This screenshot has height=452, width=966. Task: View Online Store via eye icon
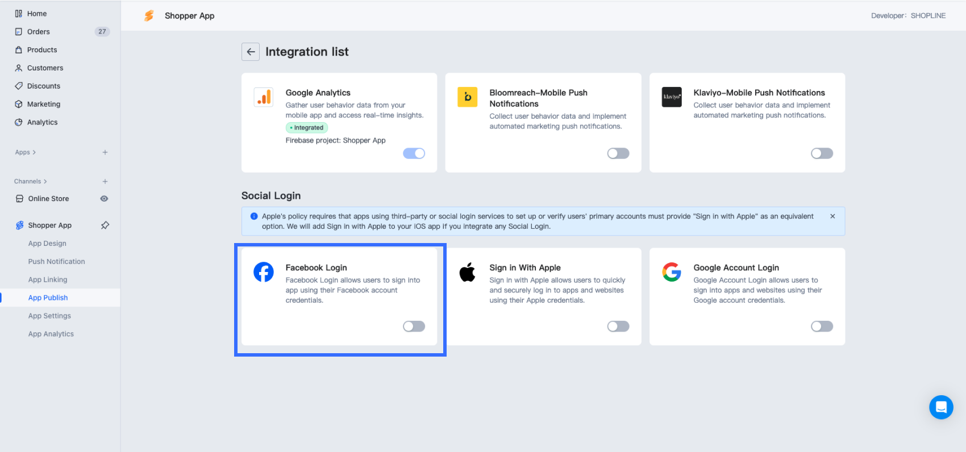[104, 199]
